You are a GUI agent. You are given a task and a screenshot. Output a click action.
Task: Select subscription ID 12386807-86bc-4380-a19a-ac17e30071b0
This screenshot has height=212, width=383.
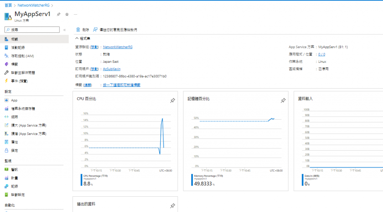[x=135, y=76]
